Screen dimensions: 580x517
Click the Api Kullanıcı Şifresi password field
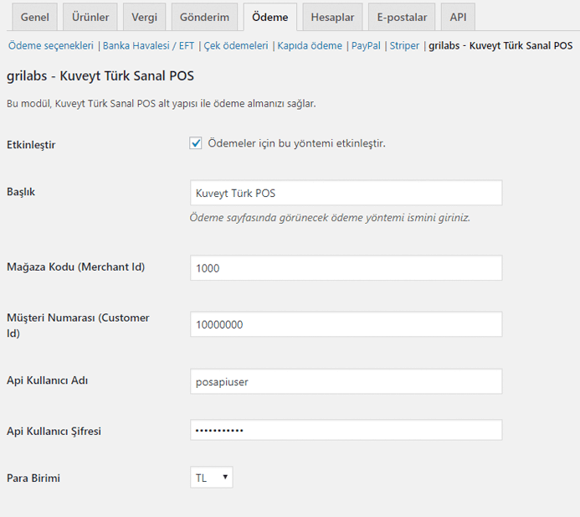pyautogui.click(x=346, y=430)
